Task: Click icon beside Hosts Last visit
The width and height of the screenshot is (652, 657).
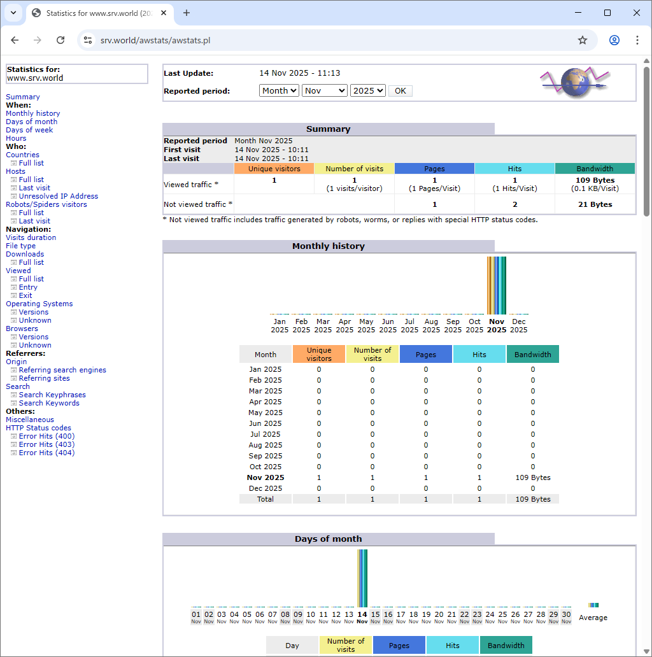Action: (x=14, y=188)
